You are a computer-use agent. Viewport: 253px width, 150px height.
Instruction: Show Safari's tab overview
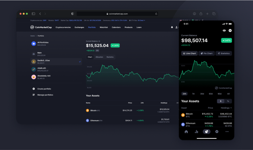click(214, 14)
